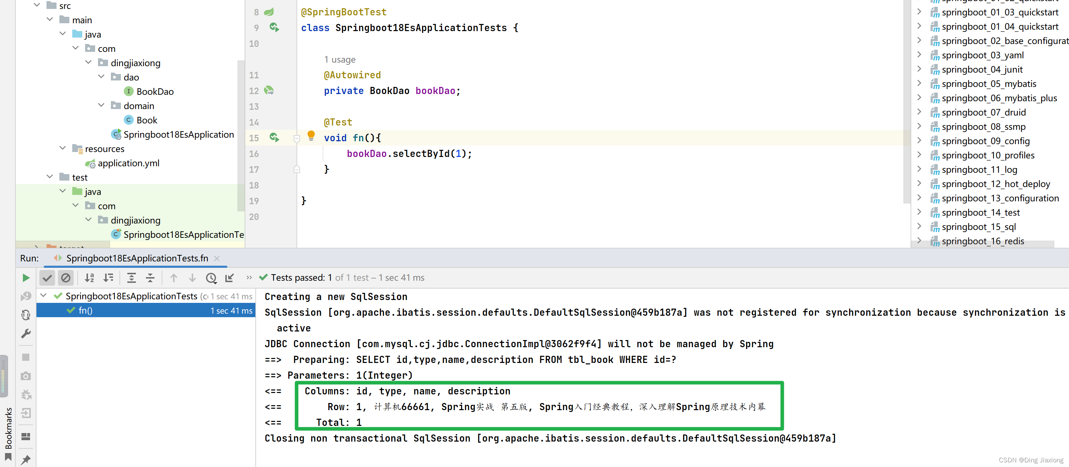Click run class gutter icon on line 9

[274, 28]
